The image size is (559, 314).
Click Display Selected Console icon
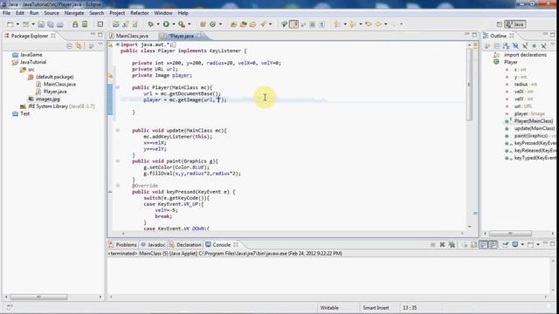pyautogui.click(x=515, y=244)
